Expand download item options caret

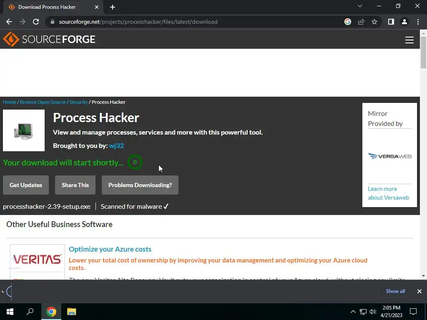[x=3, y=291]
